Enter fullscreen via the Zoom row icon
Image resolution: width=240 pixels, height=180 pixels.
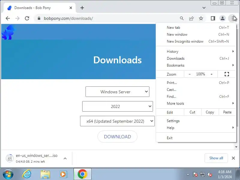click(x=227, y=74)
